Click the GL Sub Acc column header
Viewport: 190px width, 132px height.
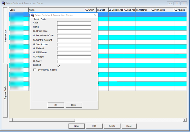pyautogui.click(x=130, y=10)
